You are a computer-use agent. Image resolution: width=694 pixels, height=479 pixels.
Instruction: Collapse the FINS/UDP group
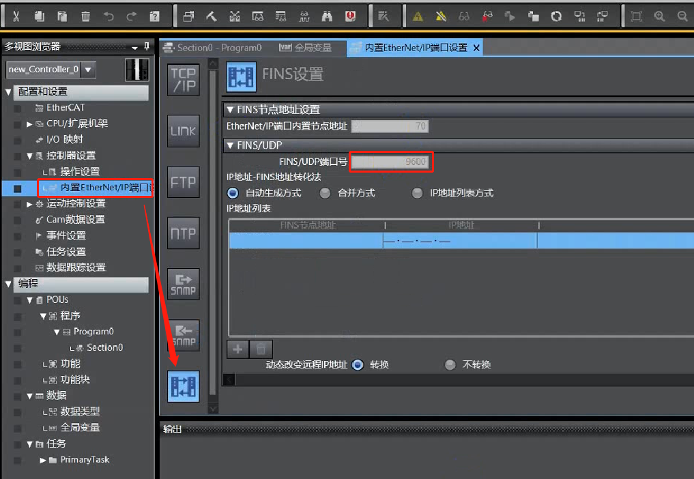pyautogui.click(x=230, y=145)
